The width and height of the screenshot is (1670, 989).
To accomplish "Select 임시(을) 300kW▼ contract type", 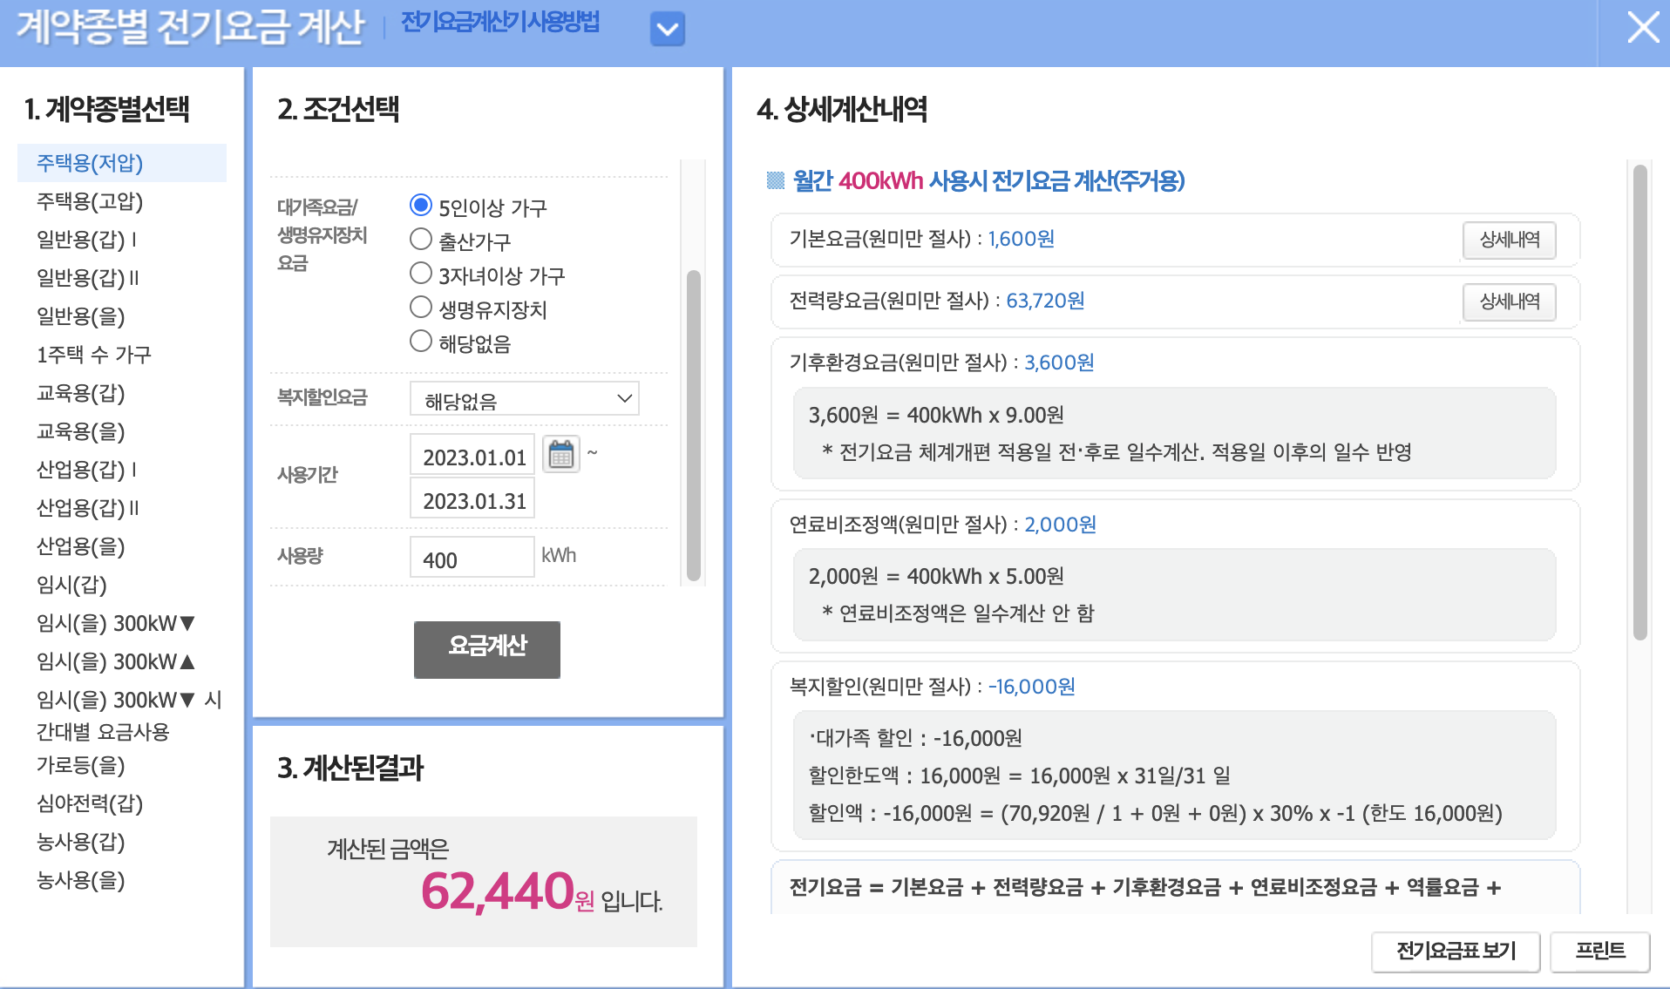I will click(x=116, y=623).
